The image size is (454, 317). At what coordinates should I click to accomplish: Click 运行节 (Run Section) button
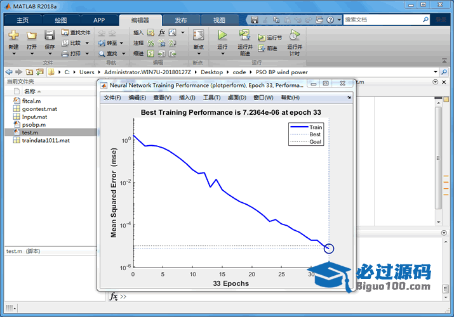270,38
